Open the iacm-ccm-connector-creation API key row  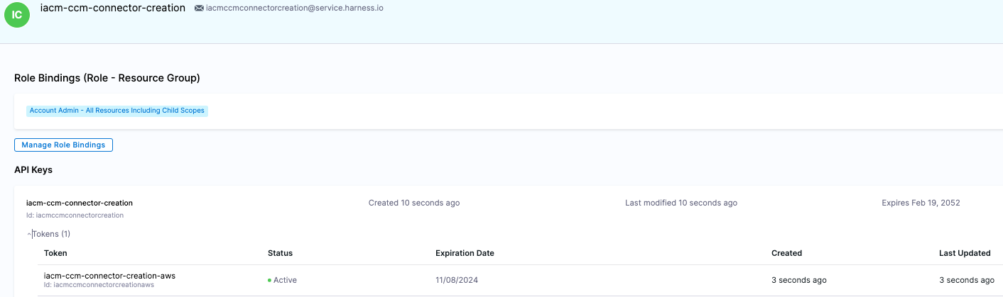pos(80,203)
